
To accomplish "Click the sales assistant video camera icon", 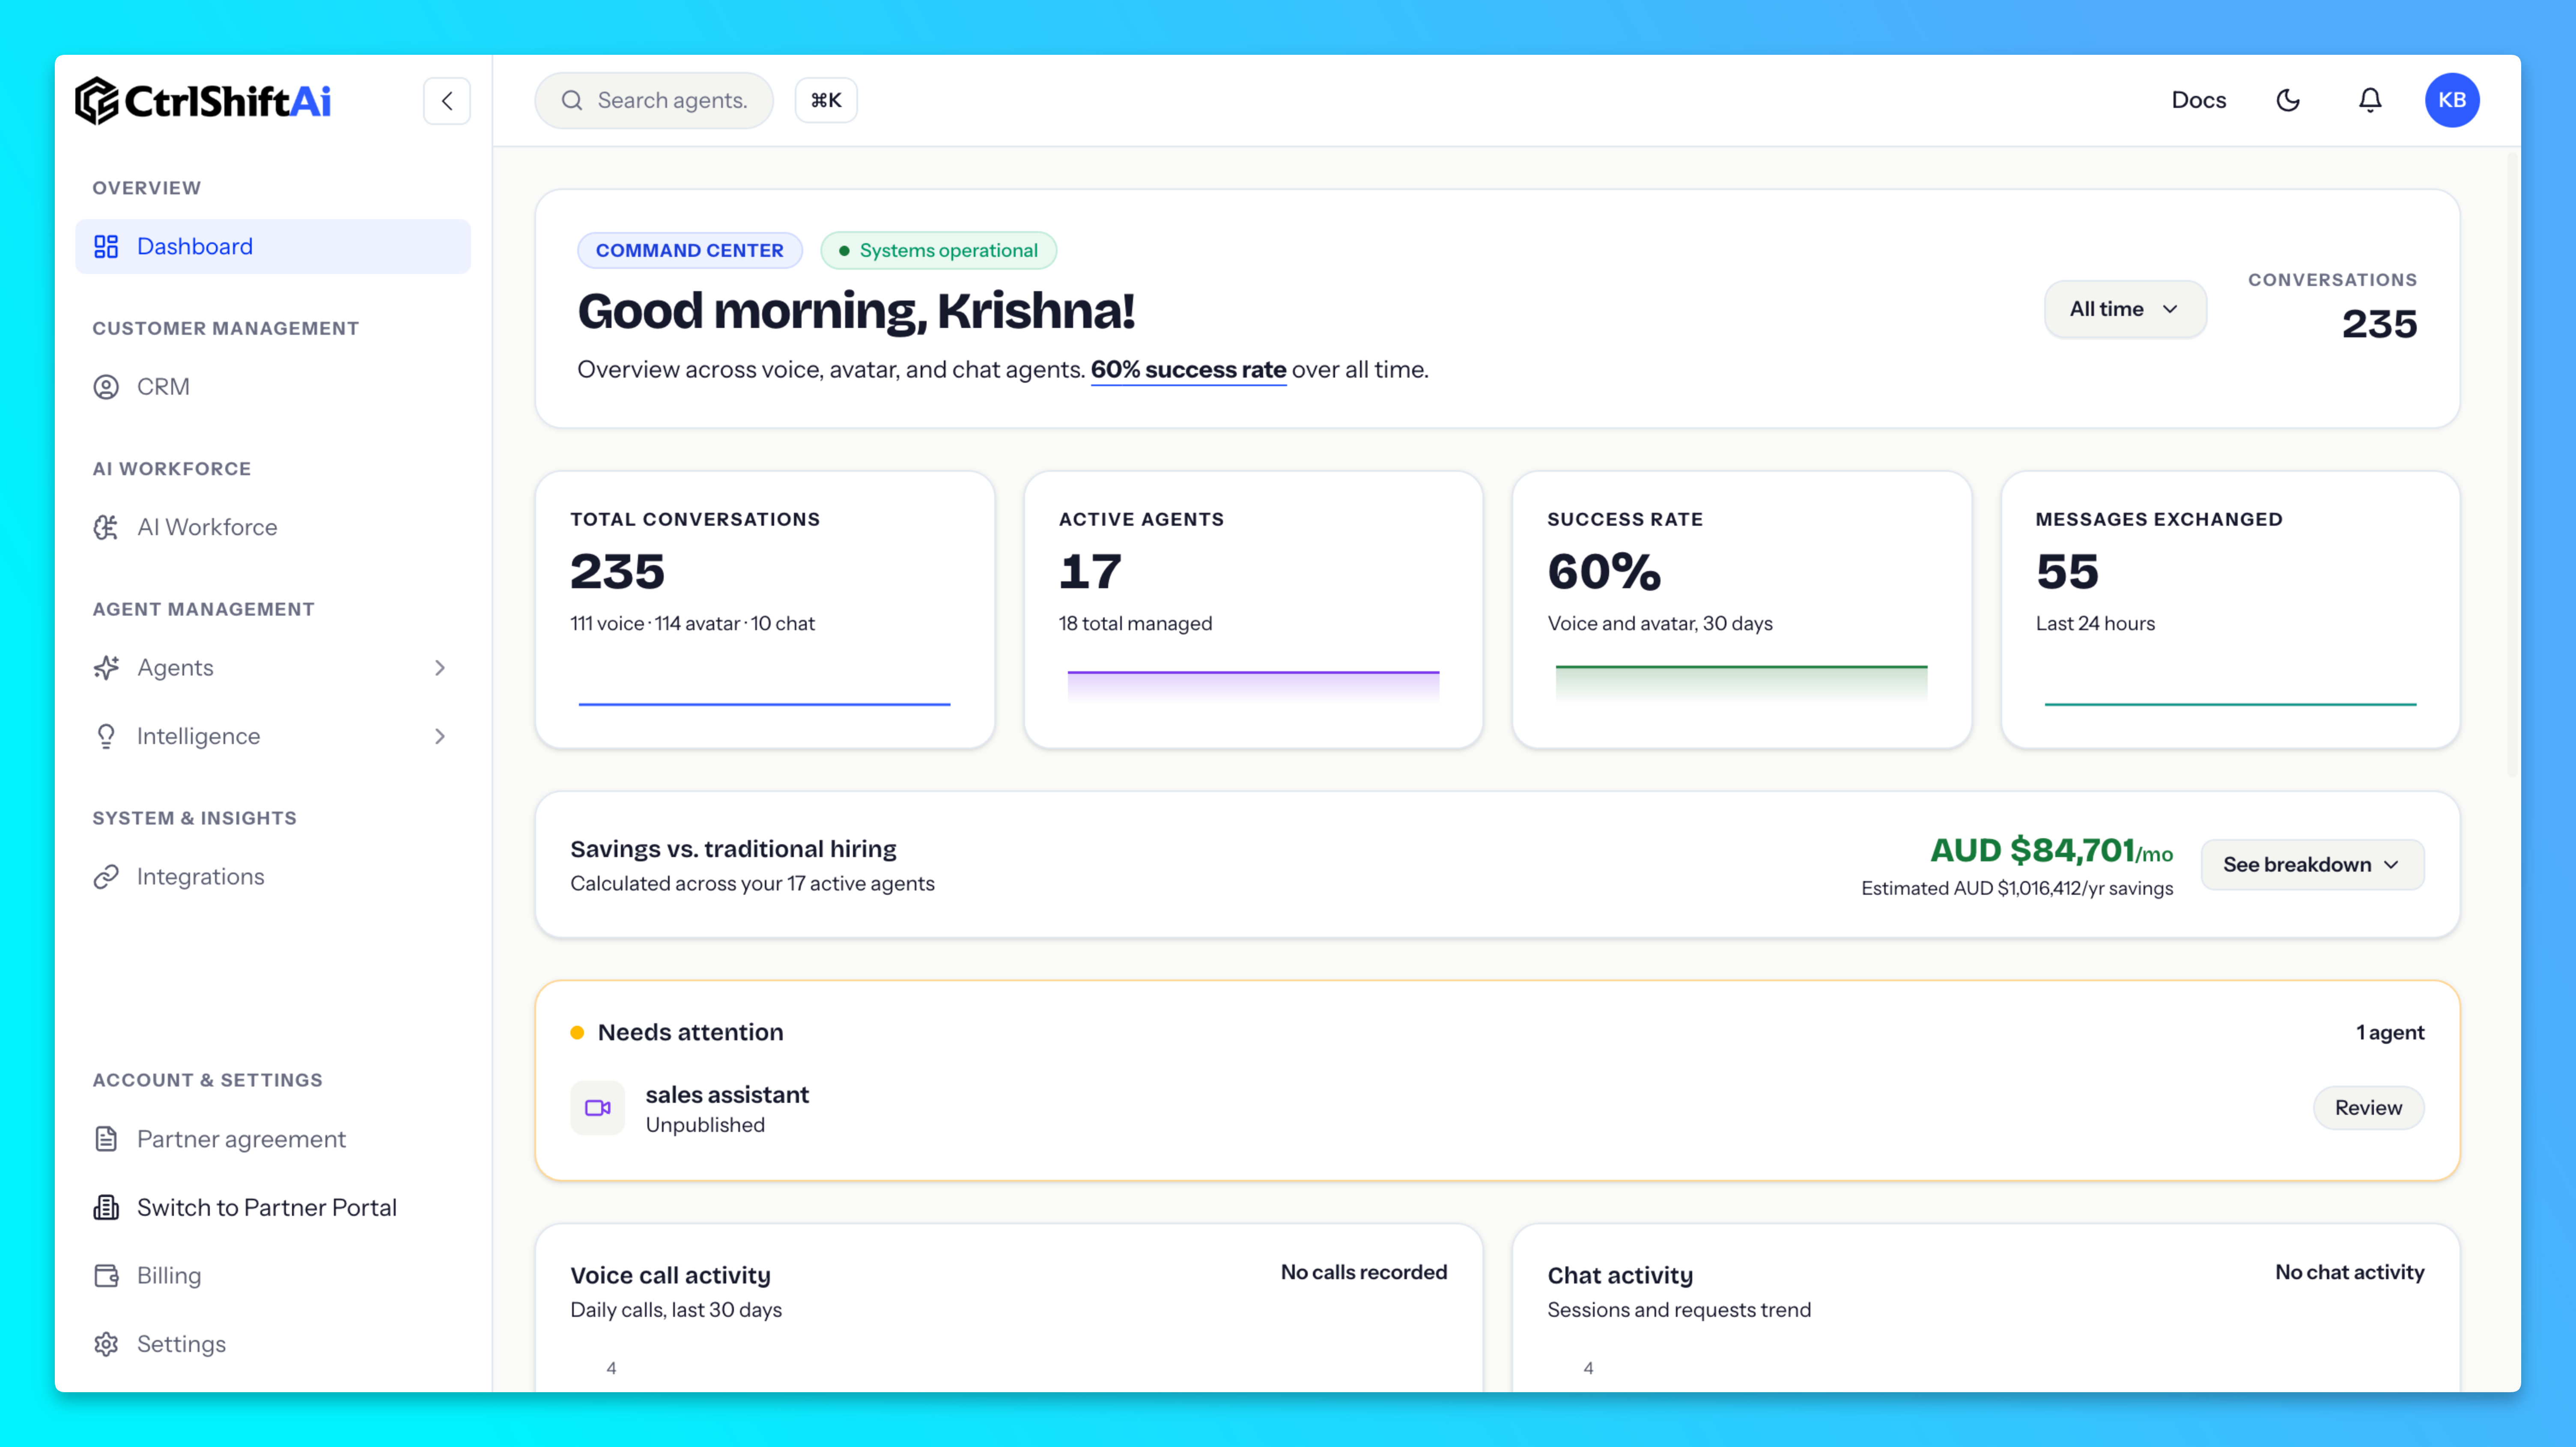I will (598, 1108).
